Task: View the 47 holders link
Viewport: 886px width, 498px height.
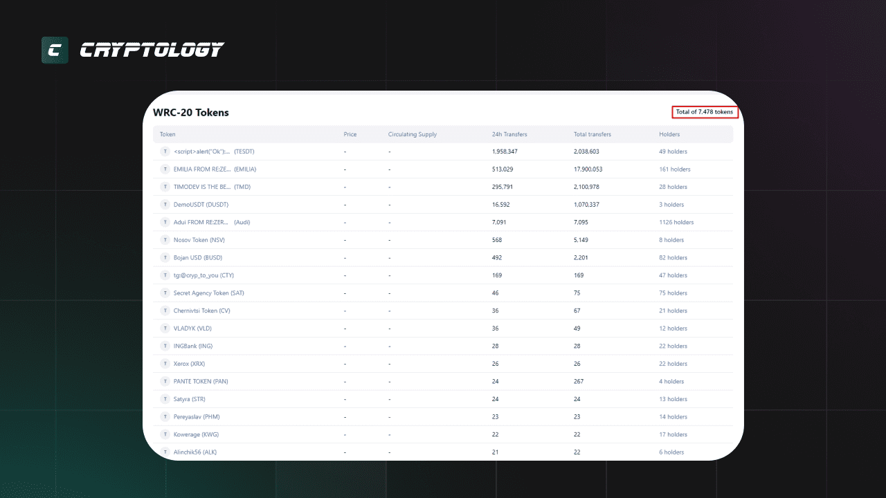Action: pyautogui.click(x=673, y=275)
